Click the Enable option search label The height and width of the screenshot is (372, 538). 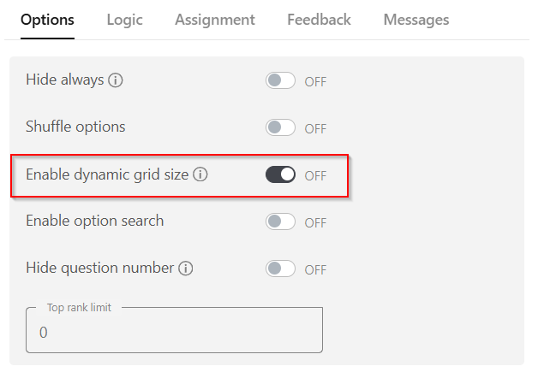[94, 221]
